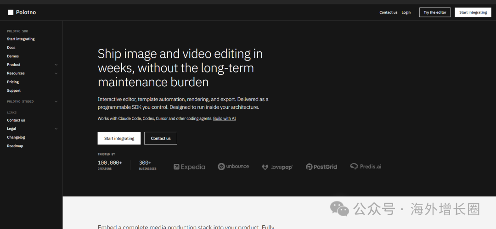This screenshot has width=496, height=229.
Task: Open the Login link
Action: coord(406,12)
